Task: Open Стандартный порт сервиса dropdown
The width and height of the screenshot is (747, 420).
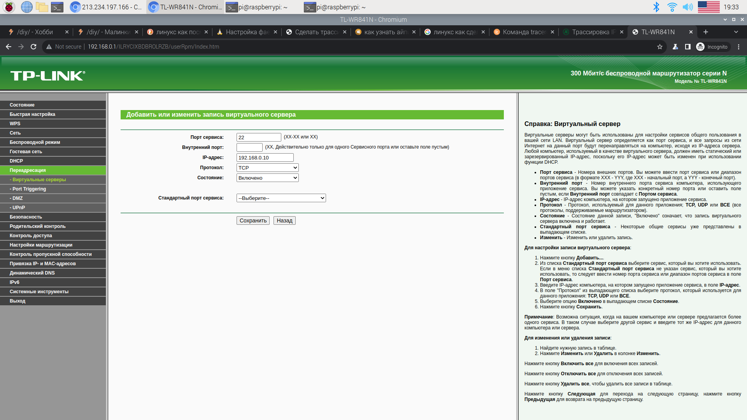Action: coord(281,198)
